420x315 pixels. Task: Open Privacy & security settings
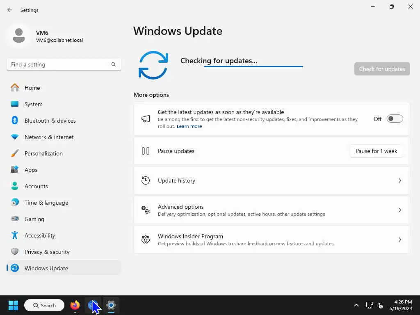64,251
